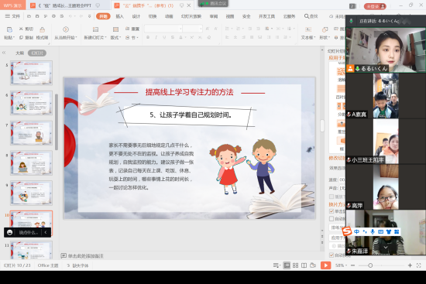This screenshot has width=426, height=284.
Task: Click Sogou toolbar microphone voice input icon
Action: pos(373,231)
